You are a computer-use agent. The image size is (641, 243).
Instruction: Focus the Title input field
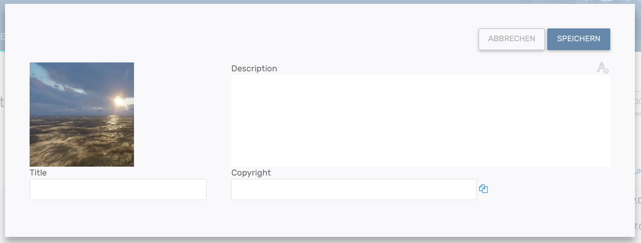click(x=118, y=189)
